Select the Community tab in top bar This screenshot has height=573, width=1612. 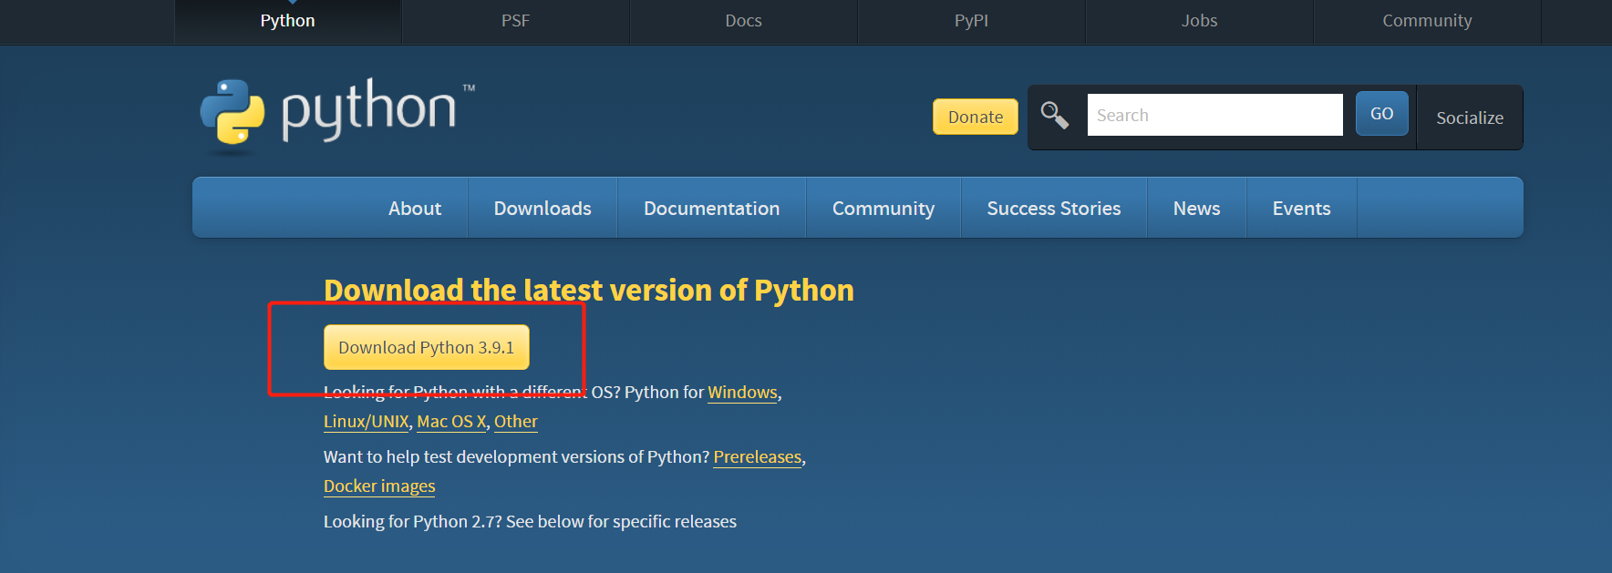[1427, 21]
